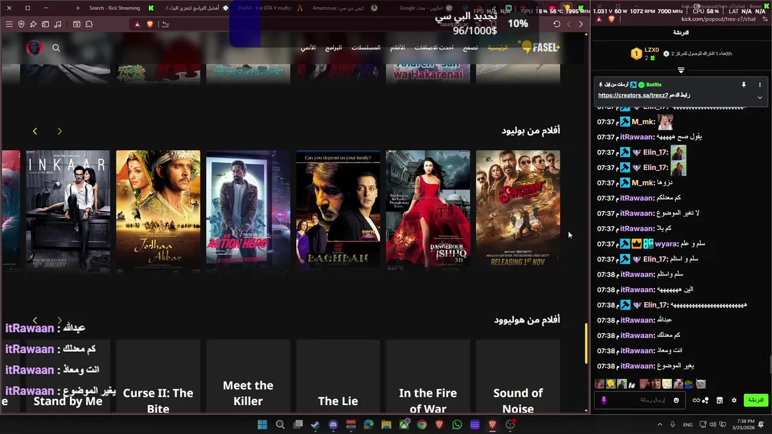Open the Jodhaa Akbar movie poster
Image resolution: width=772 pixels, height=434 pixels.
point(158,210)
